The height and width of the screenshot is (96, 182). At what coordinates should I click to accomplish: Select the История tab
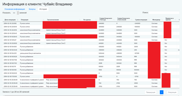[43, 9]
